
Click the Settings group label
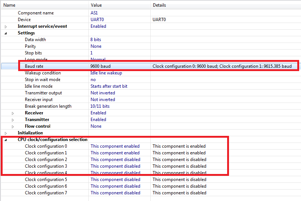tap(26, 33)
